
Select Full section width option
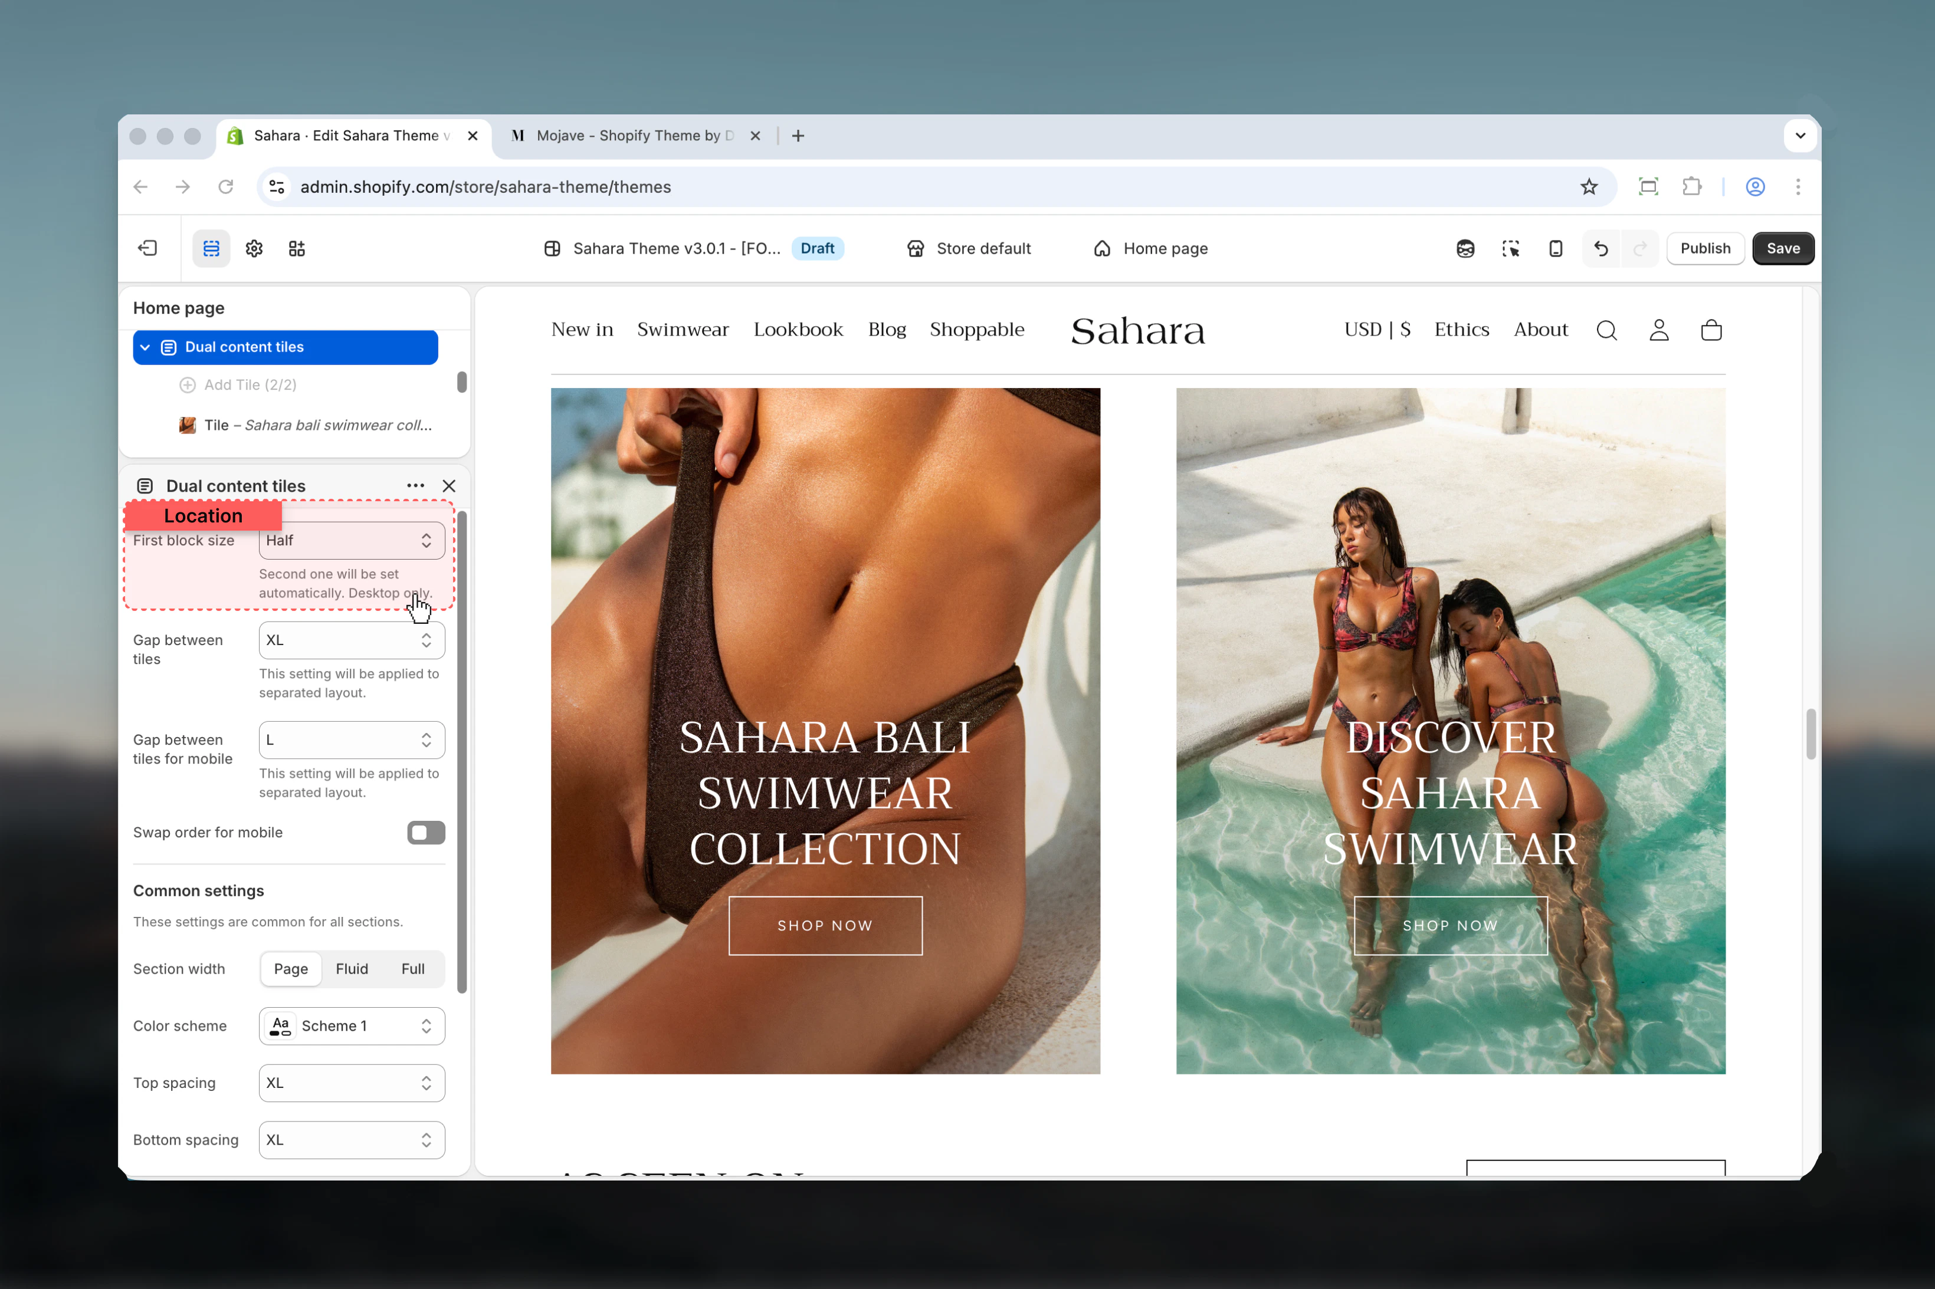[413, 968]
